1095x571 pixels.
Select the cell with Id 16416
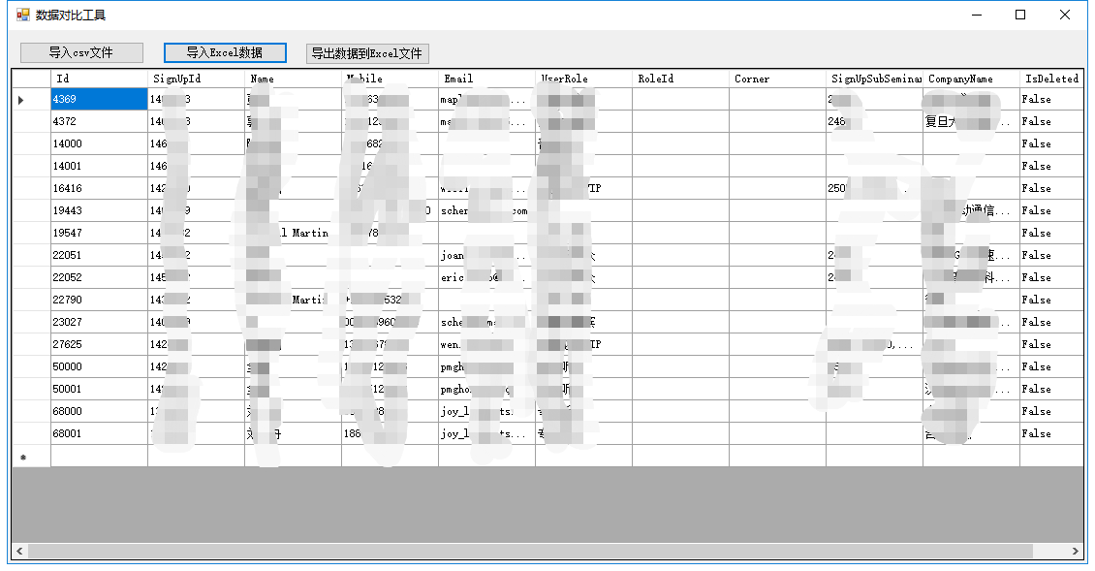pyautogui.click(x=99, y=189)
